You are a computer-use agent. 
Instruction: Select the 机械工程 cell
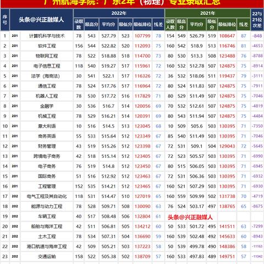pos(47,116)
